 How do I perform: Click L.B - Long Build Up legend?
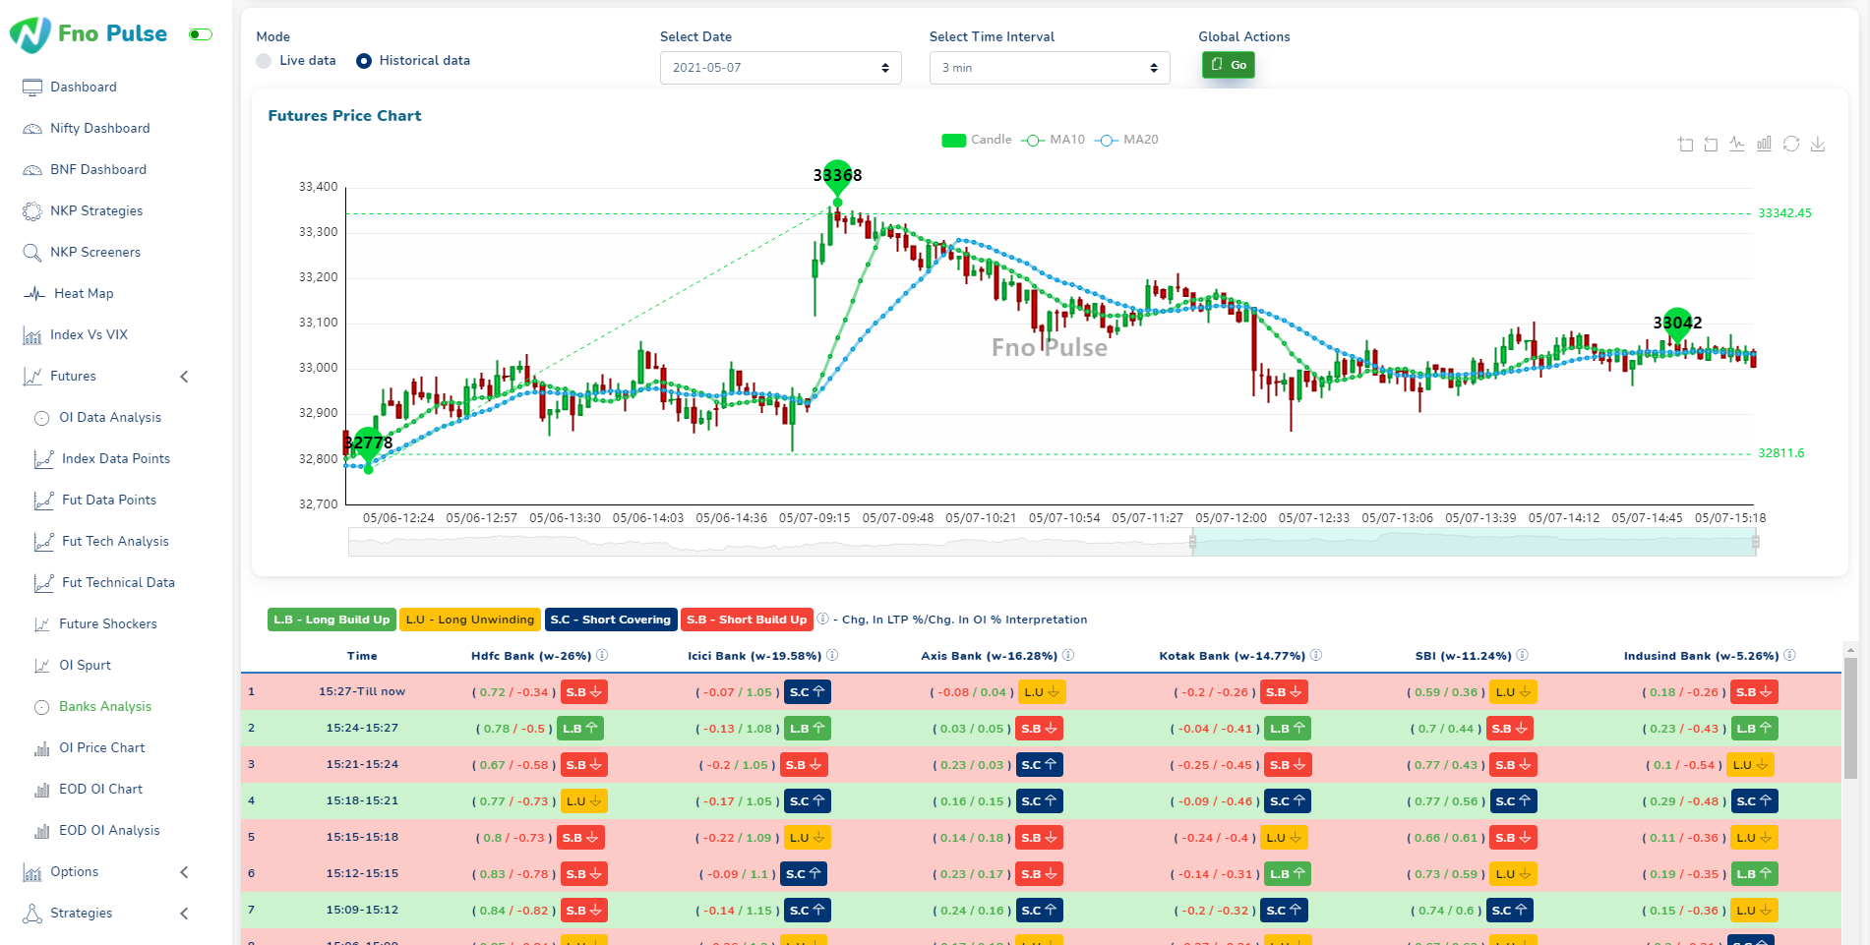(332, 620)
